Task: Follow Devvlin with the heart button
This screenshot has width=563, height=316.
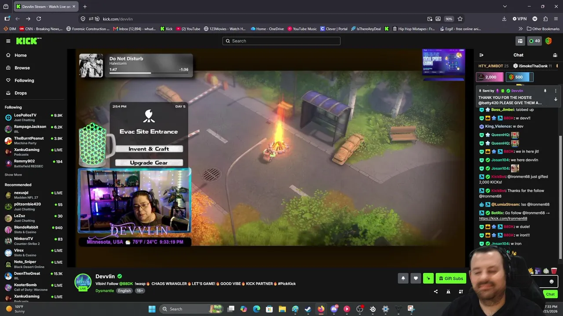Action: [x=416, y=278]
